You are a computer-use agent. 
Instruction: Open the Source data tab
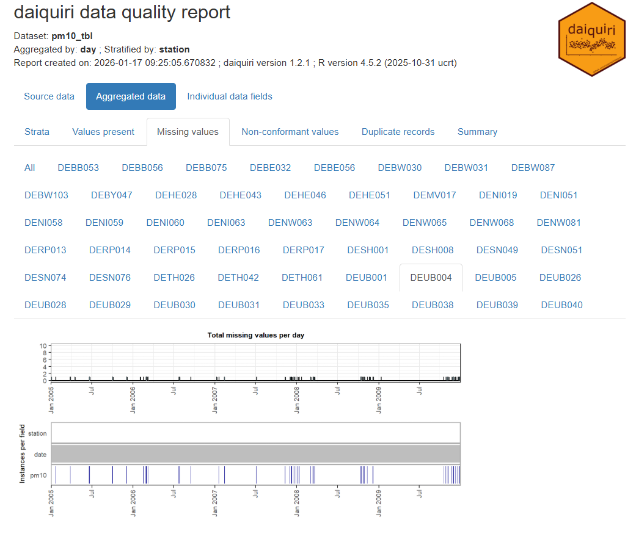49,96
